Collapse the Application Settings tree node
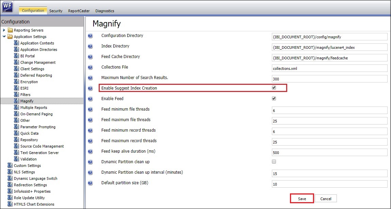This screenshot has height=209, width=391. [x=4, y=37]
